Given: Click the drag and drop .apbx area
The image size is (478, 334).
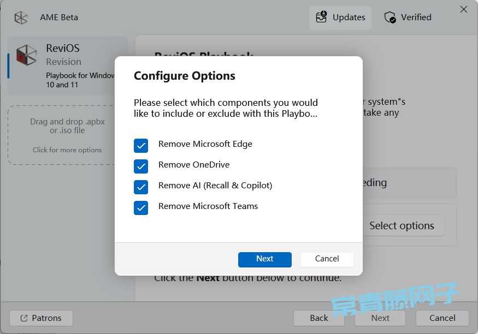Looking at the screenshot, I should pos(67,135).
